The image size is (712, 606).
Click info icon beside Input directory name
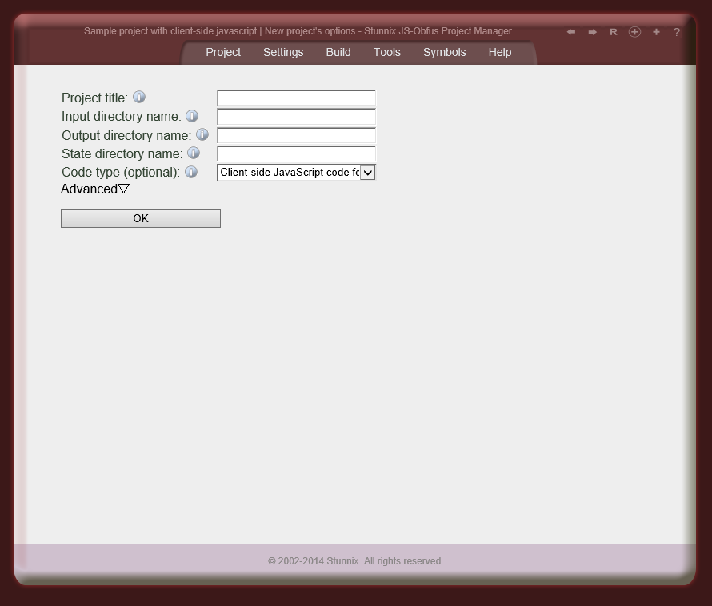pyautogui.click(x=192, y=116)
